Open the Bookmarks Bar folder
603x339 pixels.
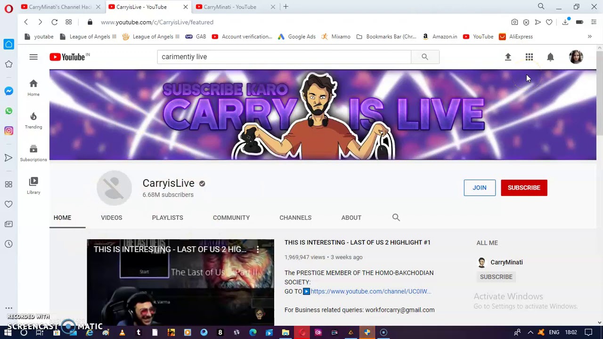tap(386, 37)
